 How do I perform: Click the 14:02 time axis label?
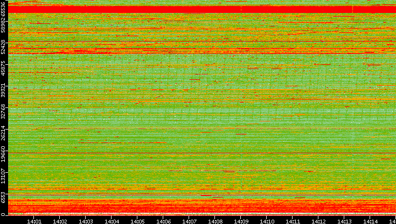[x=60, y=221]
